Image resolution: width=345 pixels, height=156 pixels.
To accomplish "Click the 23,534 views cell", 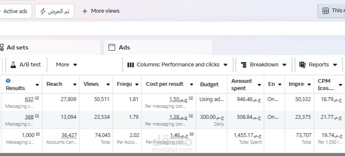I will (x=102, y=117).
